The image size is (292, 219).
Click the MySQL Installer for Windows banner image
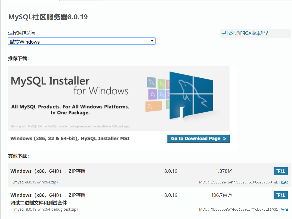pyautogui.click(x=119, y=98)
